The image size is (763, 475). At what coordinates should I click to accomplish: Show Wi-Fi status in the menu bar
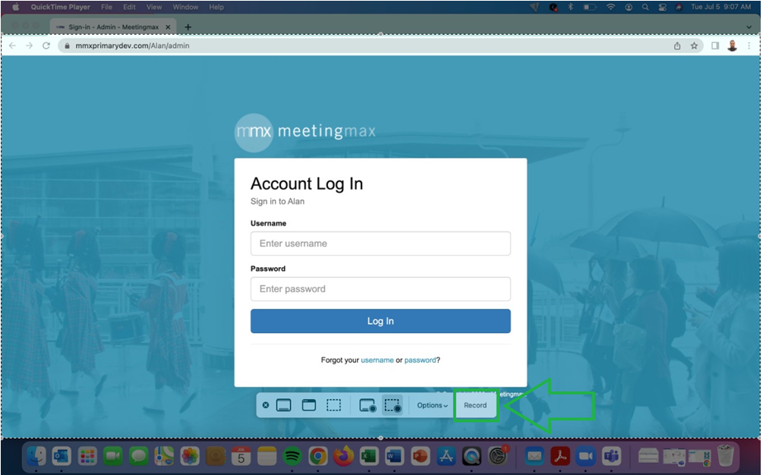tap(610, 7)
